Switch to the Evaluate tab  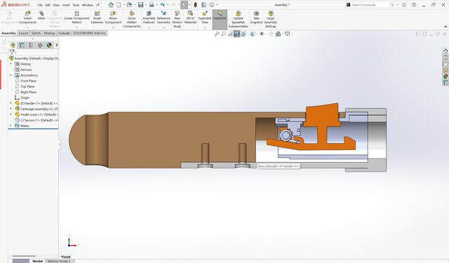click(64, 33)
